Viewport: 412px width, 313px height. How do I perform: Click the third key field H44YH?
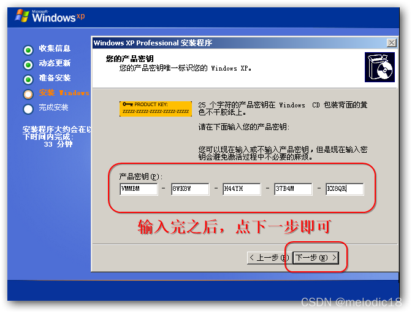pyautogui.click(x=242, y=189)
